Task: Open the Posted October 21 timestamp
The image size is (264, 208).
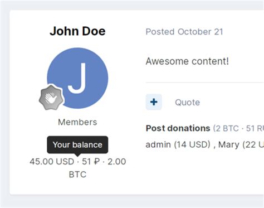Action: 184,32
